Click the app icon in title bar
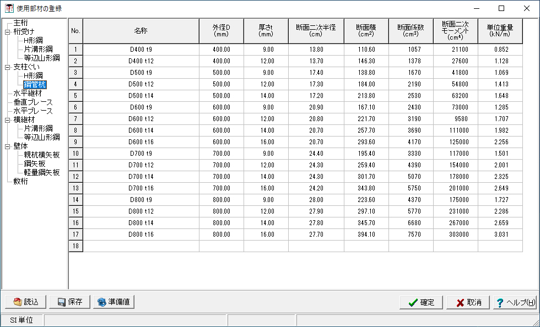This screenshot has height=327, width=540. [x=9, y=8]
